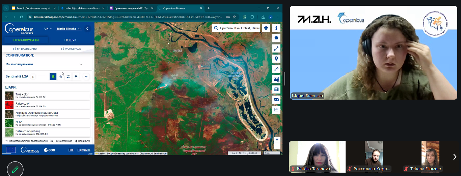
Task: Activate the draw line tool
Action: point(276,48)
